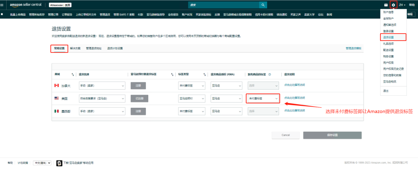Click the Canada flag icon
Viewport: 418px width, 173px height.
click(x=56, y=85)
